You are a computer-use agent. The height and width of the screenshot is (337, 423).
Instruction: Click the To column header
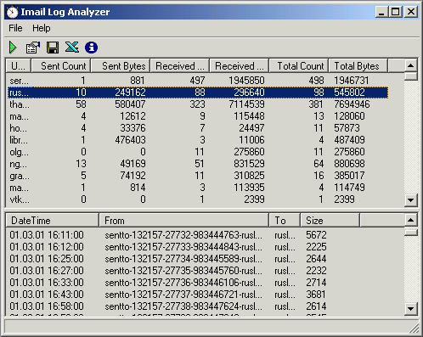click(285, 221)
